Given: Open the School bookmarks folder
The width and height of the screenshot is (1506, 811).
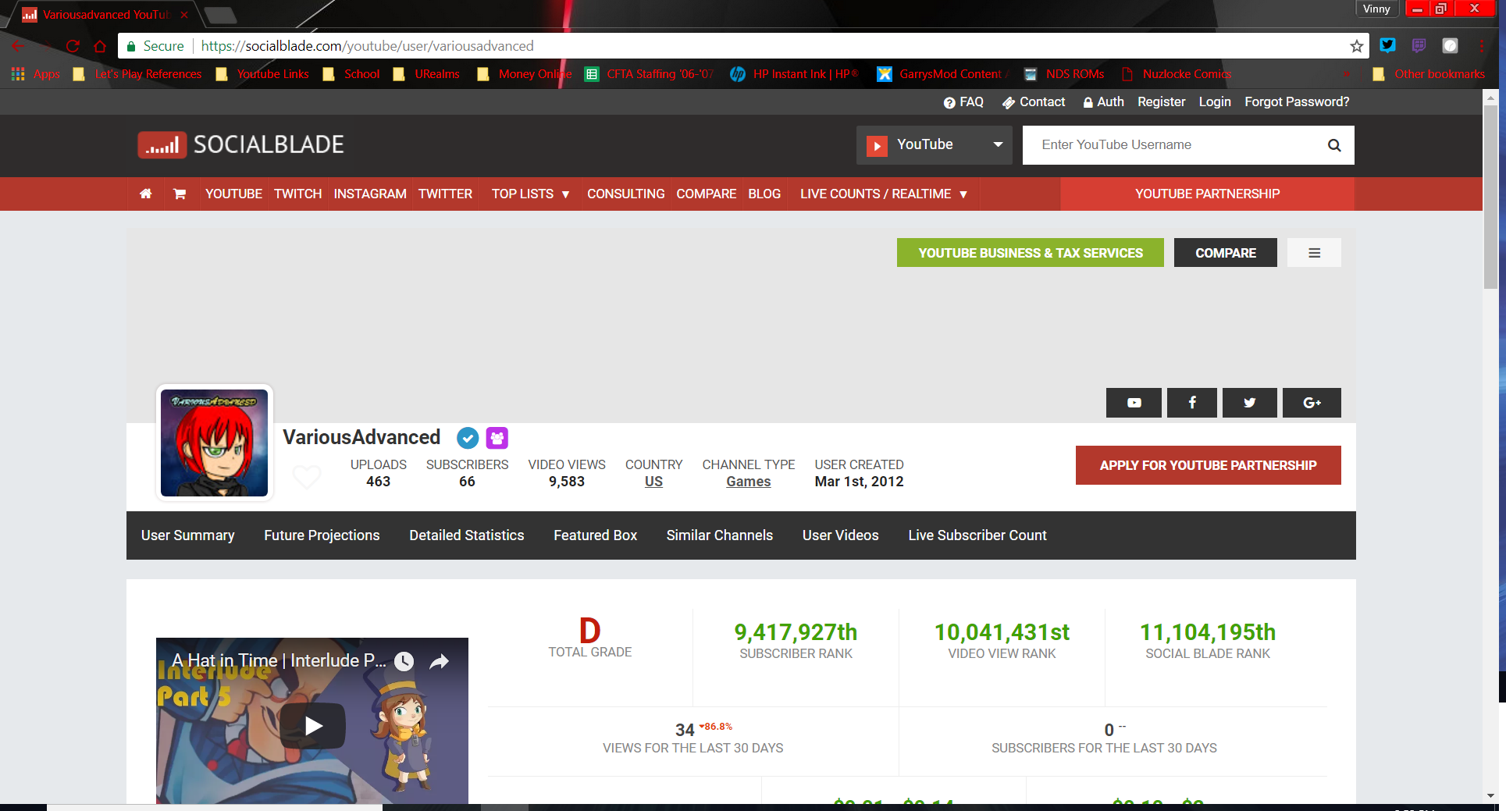Looking at the screenshot, I should pos(352,74).
